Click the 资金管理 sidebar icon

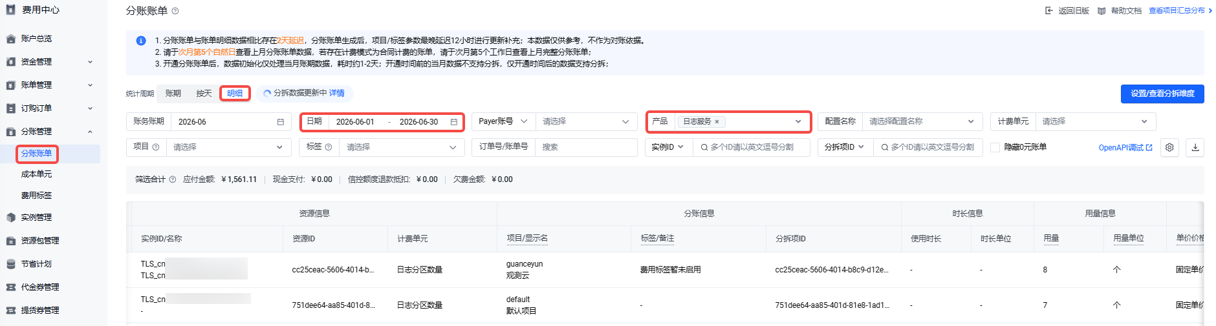pos(10,62)
